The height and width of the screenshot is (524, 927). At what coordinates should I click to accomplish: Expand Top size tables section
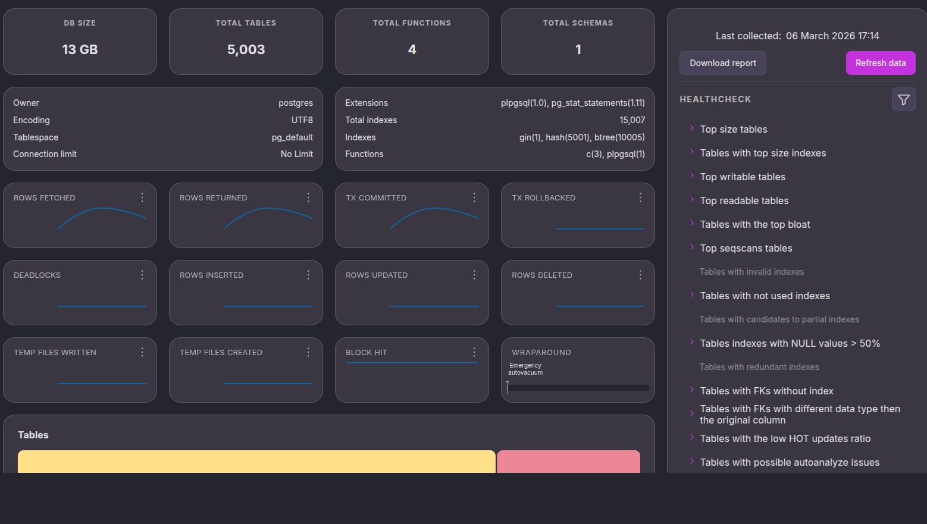tap(733, 129)
